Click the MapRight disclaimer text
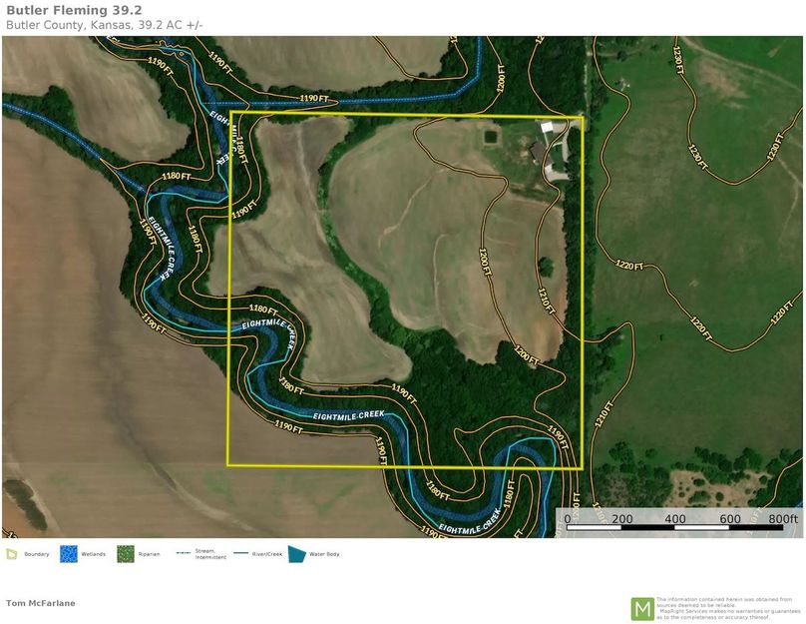 pyautogui.click(x=722, y=608)
